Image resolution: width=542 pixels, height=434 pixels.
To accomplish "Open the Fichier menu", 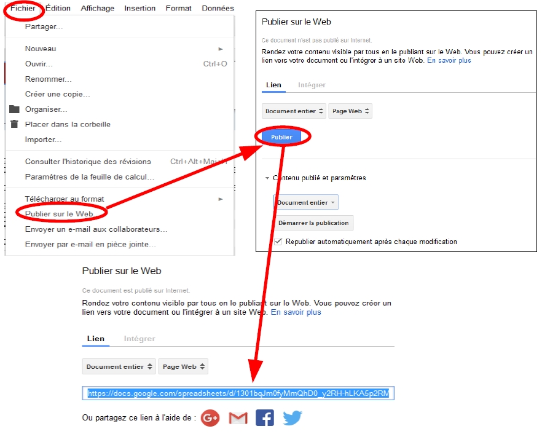I will coord(23,8).
